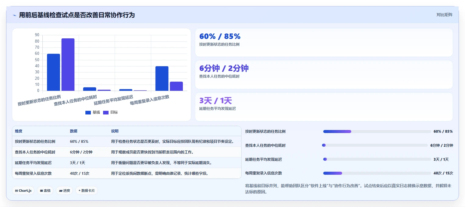Image resolution: width=465 pixels, height=207 pixels.
Task: Click the table cell 6分钟 / 2分钟
Action: tap(81, 152)
